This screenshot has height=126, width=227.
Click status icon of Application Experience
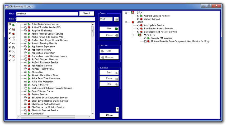[x=29, y=46]
